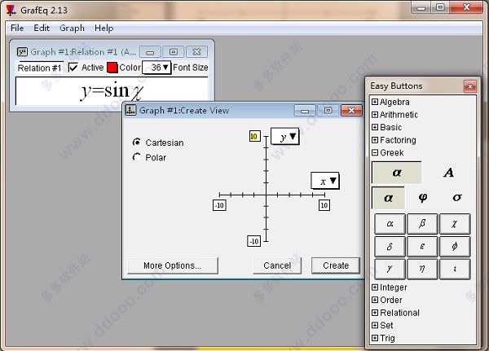Viewport: 489px width, 351px height.
Task: Expand the Order category
Action: tap(375, 300)
